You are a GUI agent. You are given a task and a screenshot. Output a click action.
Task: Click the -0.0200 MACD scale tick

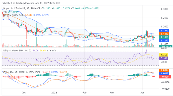pyautogui.click(x=165, y=89)
